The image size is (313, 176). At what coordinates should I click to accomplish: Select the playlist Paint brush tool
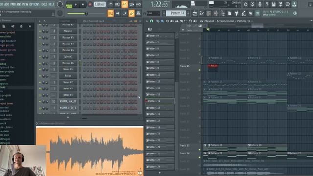[163, 21]
